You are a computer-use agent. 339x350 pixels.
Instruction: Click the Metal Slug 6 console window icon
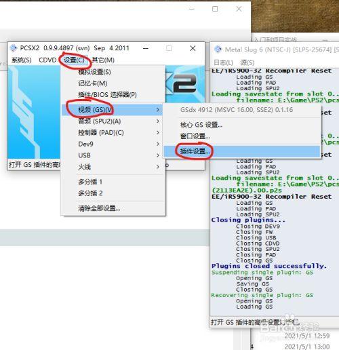[x=218, y=50]
